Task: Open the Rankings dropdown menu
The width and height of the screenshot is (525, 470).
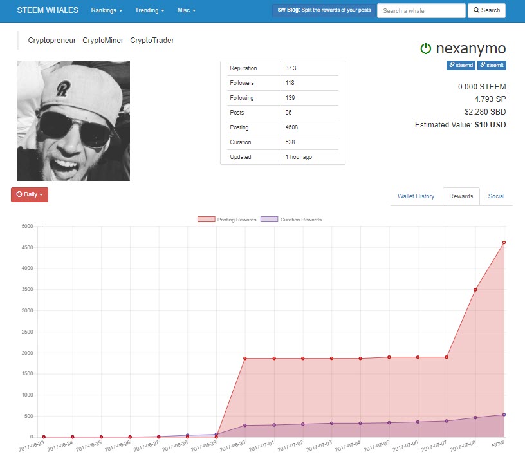Action: 106,10
